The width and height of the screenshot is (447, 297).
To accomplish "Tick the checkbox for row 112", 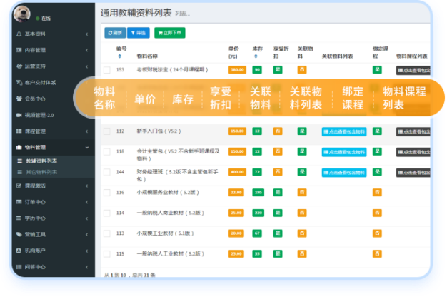I will tap(107, 131).
